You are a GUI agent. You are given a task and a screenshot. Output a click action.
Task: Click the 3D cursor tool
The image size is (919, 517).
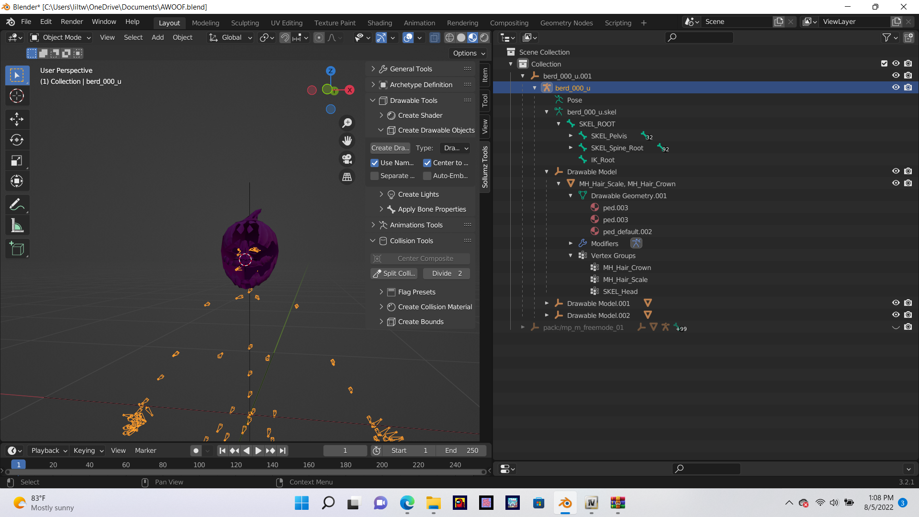pyautogui.click(x=17, y=96)
